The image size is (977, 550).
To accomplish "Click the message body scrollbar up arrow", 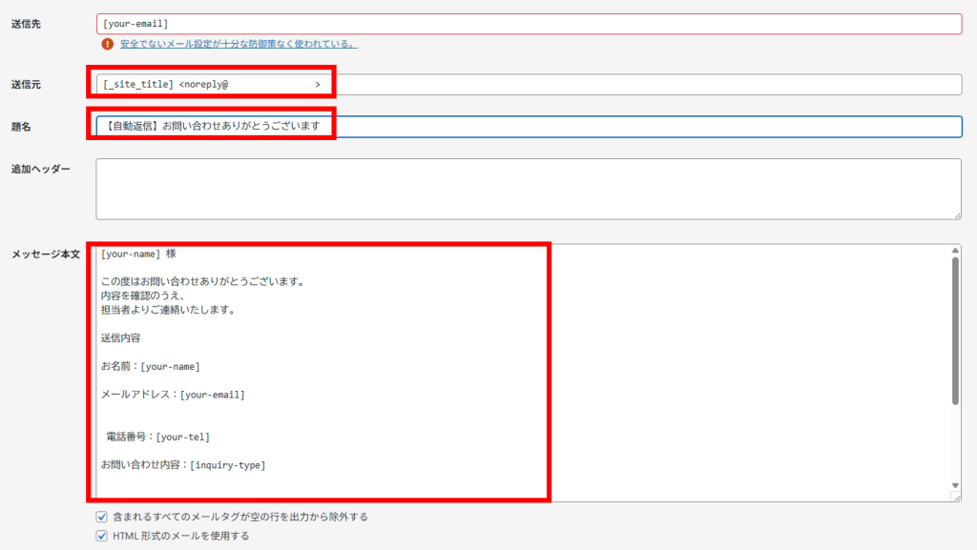I will tap(955, 251).
